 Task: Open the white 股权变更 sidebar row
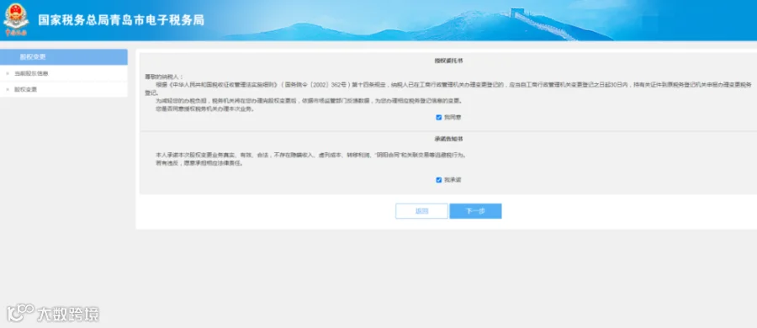64,89
